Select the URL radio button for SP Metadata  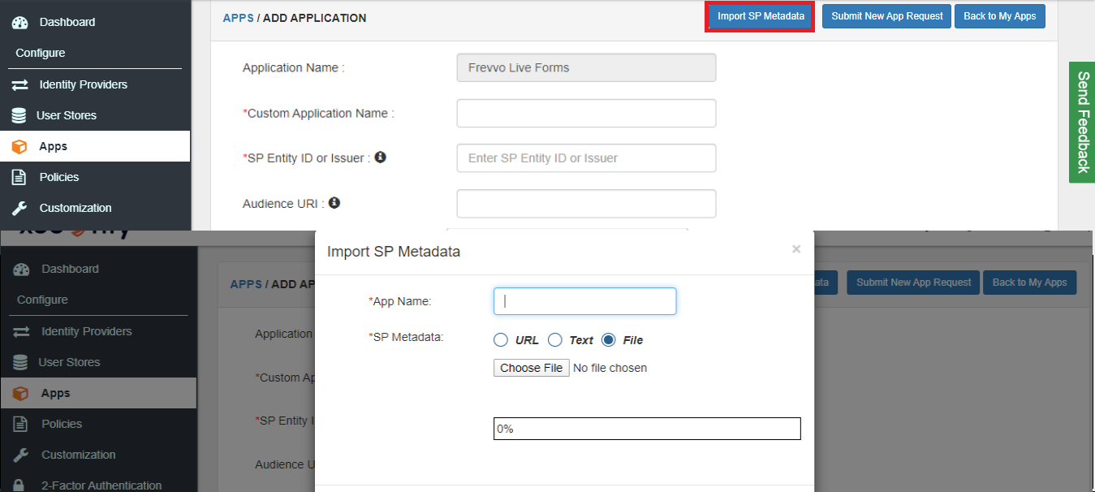coord(501,340)
